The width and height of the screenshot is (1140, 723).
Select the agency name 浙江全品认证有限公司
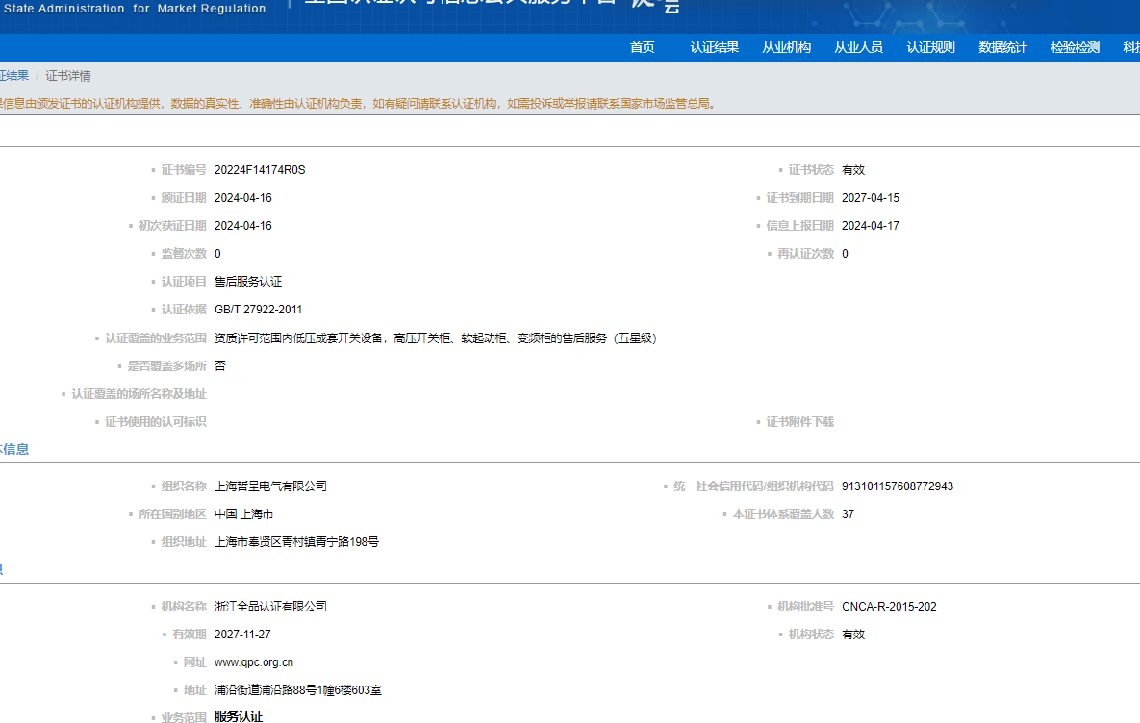click(270, 606)
